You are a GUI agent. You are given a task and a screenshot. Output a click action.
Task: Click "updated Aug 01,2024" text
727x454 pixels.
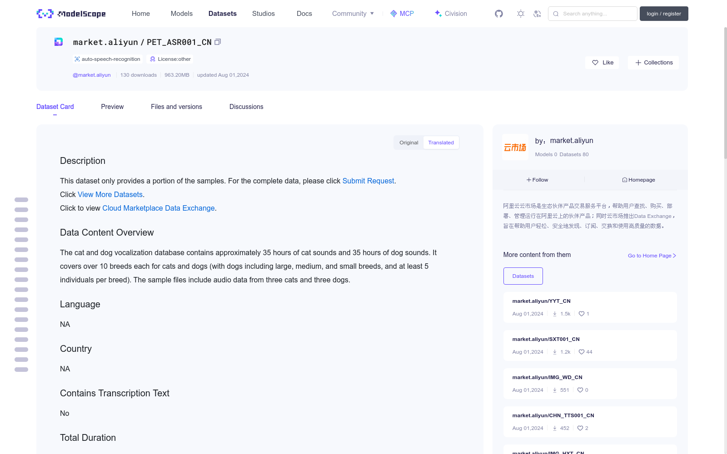(x=223, y=75)
